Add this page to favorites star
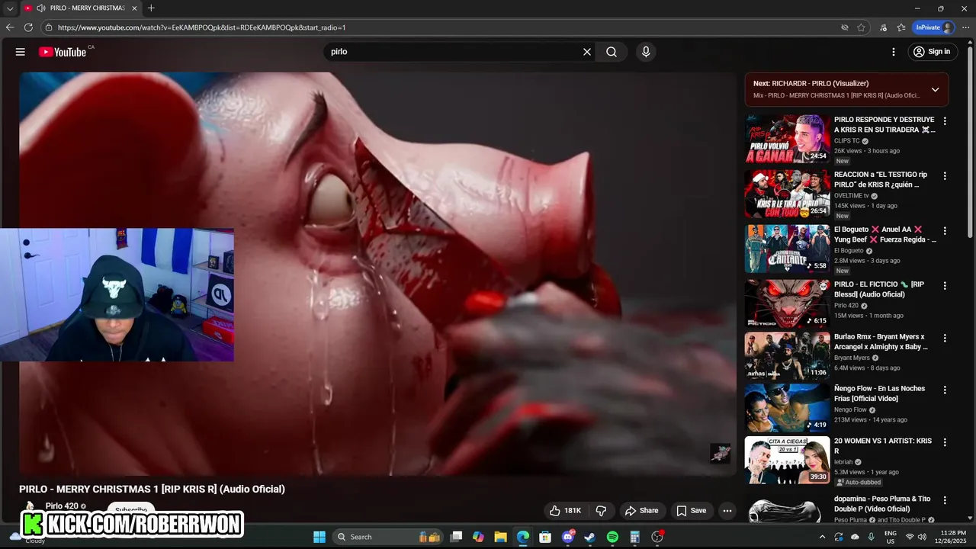 coord(861,27)
